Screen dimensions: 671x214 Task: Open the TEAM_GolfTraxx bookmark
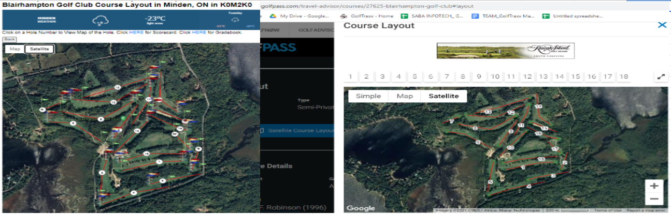pos(504,16)
